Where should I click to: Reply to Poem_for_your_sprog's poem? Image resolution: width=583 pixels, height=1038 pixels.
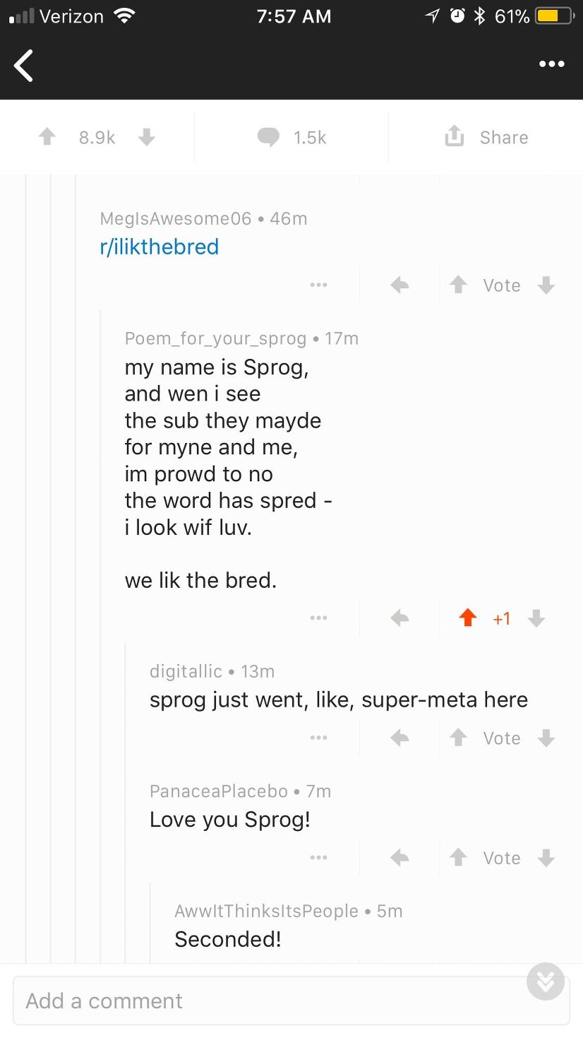click(x=399, y=618)
